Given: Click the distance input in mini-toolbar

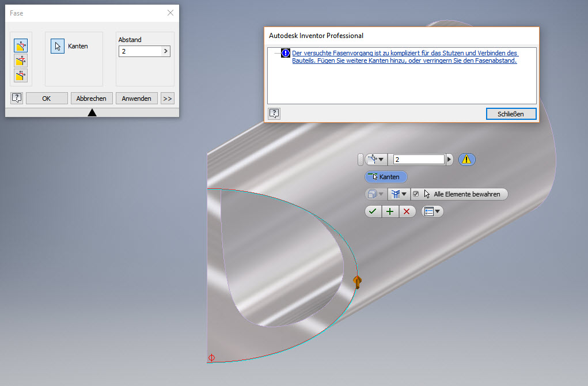Looking at the screenshot, I should [419, 160].
